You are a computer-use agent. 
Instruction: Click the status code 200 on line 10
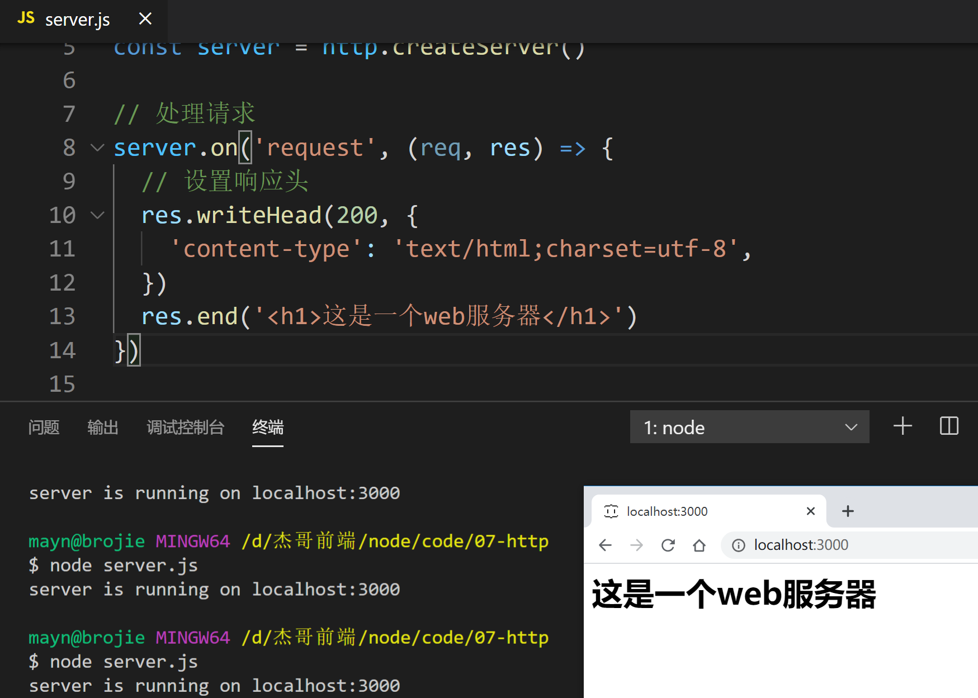point(357,215)
